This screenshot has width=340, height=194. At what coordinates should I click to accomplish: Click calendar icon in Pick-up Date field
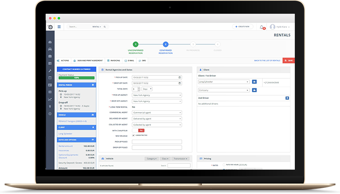[x=180, y=78]
